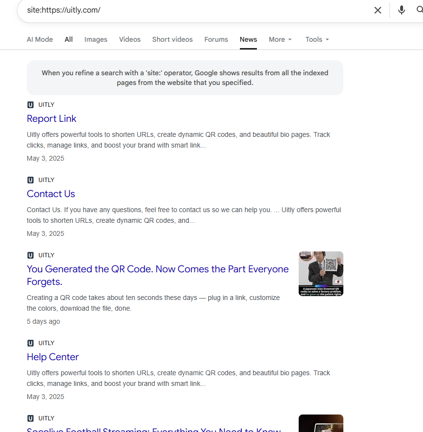Open the Short videos tab
The image size is (423, 432).
tap(172, 39)
